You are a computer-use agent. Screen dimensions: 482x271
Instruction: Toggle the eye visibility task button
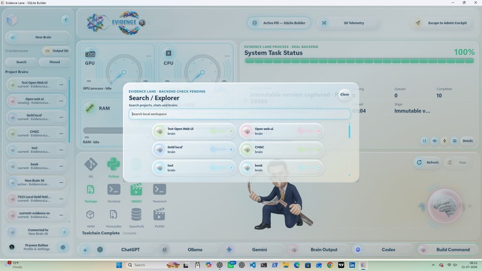(434, 141)
